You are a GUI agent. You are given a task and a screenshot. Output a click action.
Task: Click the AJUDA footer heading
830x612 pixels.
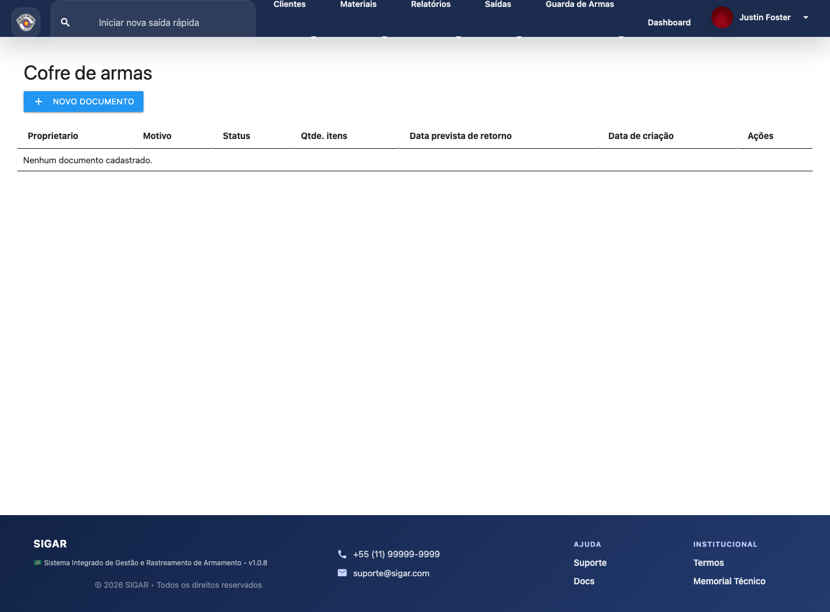[x=587, y=545]
